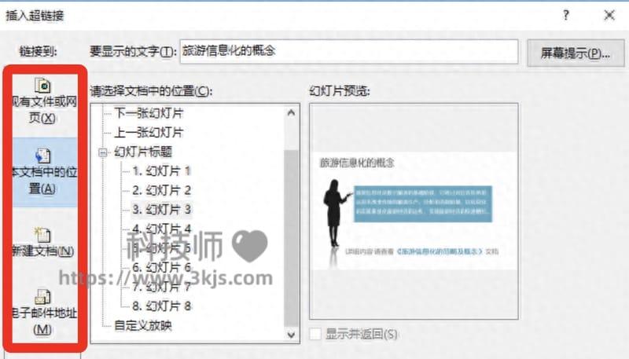Click the text to display input field
This screenshot has height=359, width=629.
pyautogui.click(x=349, y=51)
